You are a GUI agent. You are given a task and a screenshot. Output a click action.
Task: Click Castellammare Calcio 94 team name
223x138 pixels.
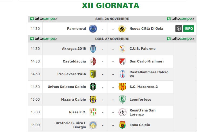click(149, 74)
